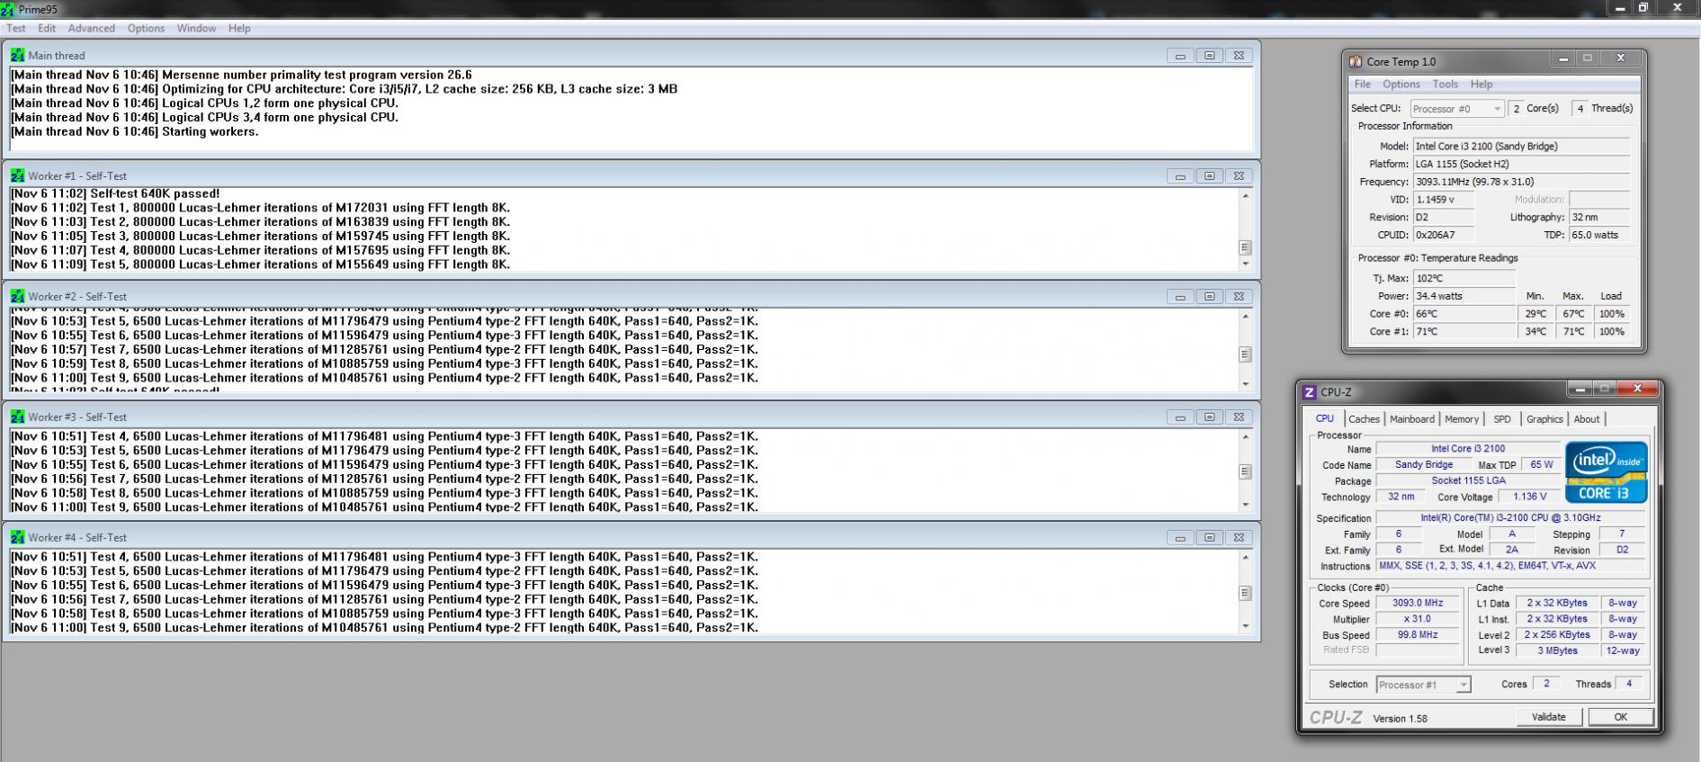Close the Worker #1 Self-Test window
The width and height of the screenshot is (1701, 762).
pyautogui.click(x=1239, y=176)
